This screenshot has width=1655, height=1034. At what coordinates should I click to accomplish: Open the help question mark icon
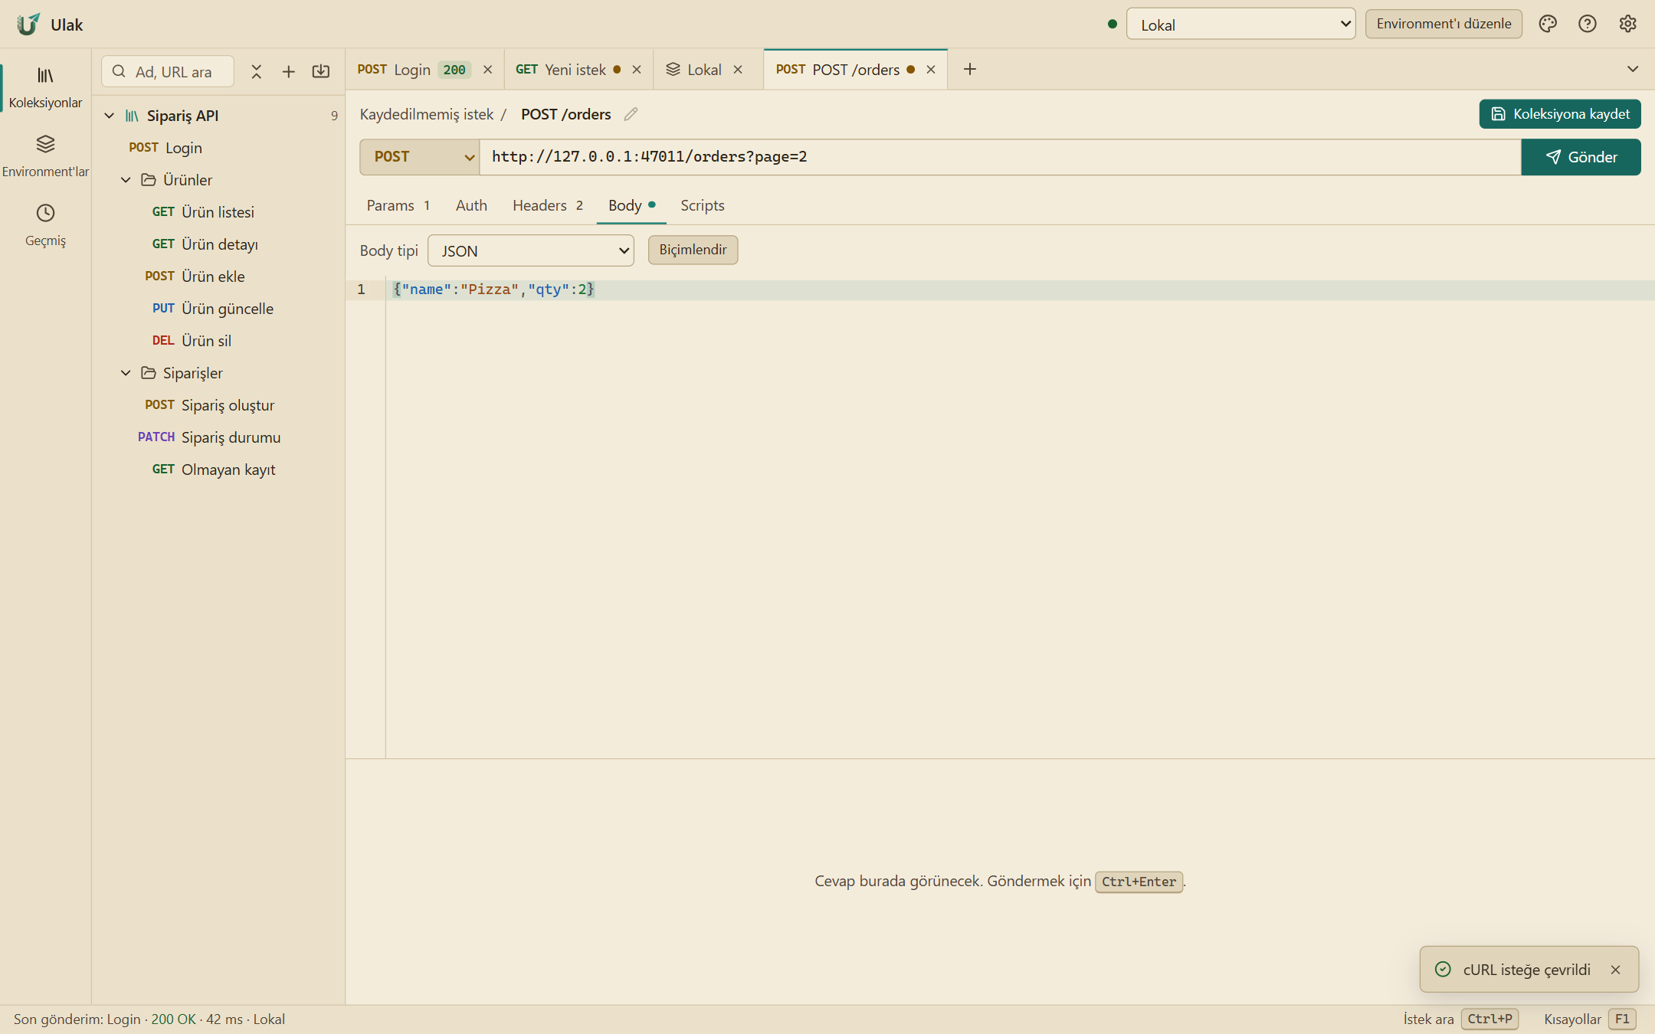(1588, 24)
